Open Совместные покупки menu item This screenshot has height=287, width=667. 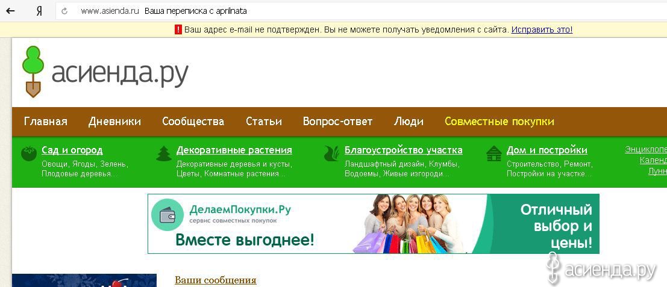pyautogui.click(x=499, y=122)
